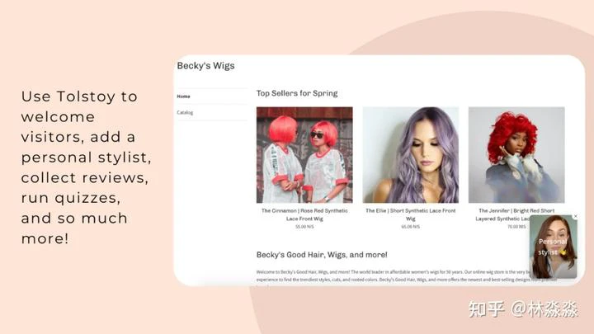
Task: Click Becky's Good Hair, Wigs heading
Action: pyautogui.click(x=322, y=255)
